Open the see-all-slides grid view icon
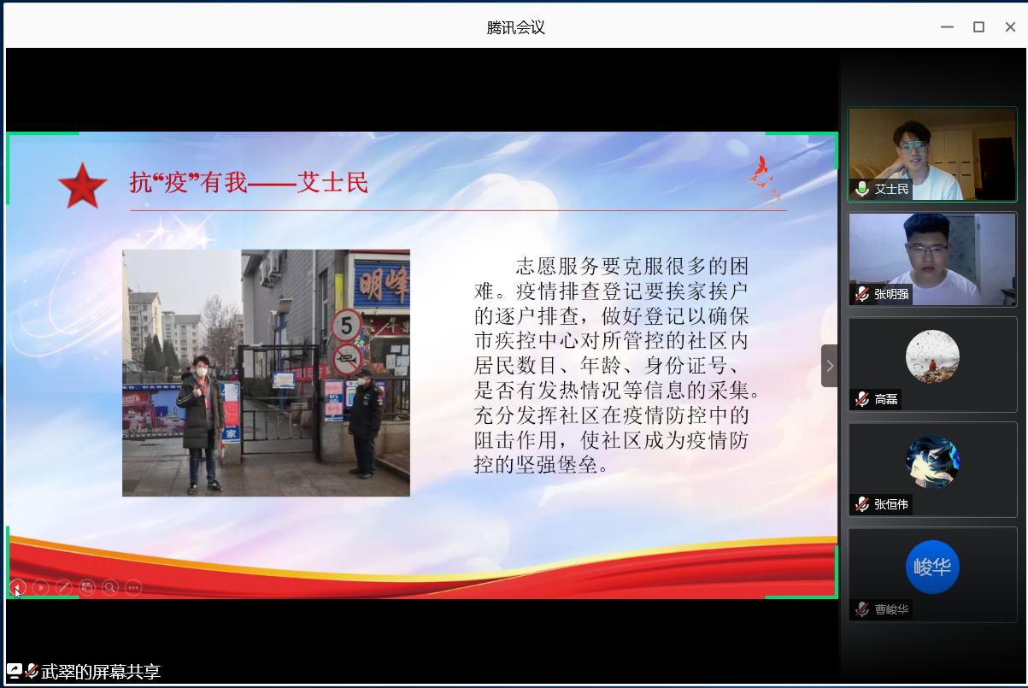The height and width of the screenshot is (688, 1028). pos(87,587)
